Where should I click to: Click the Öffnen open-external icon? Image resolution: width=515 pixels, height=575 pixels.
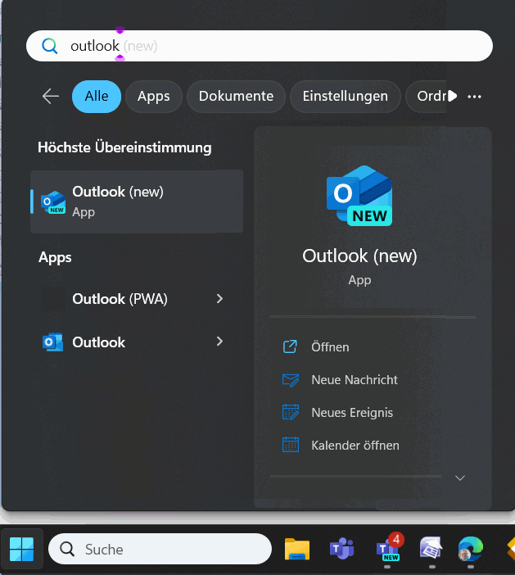290,346
